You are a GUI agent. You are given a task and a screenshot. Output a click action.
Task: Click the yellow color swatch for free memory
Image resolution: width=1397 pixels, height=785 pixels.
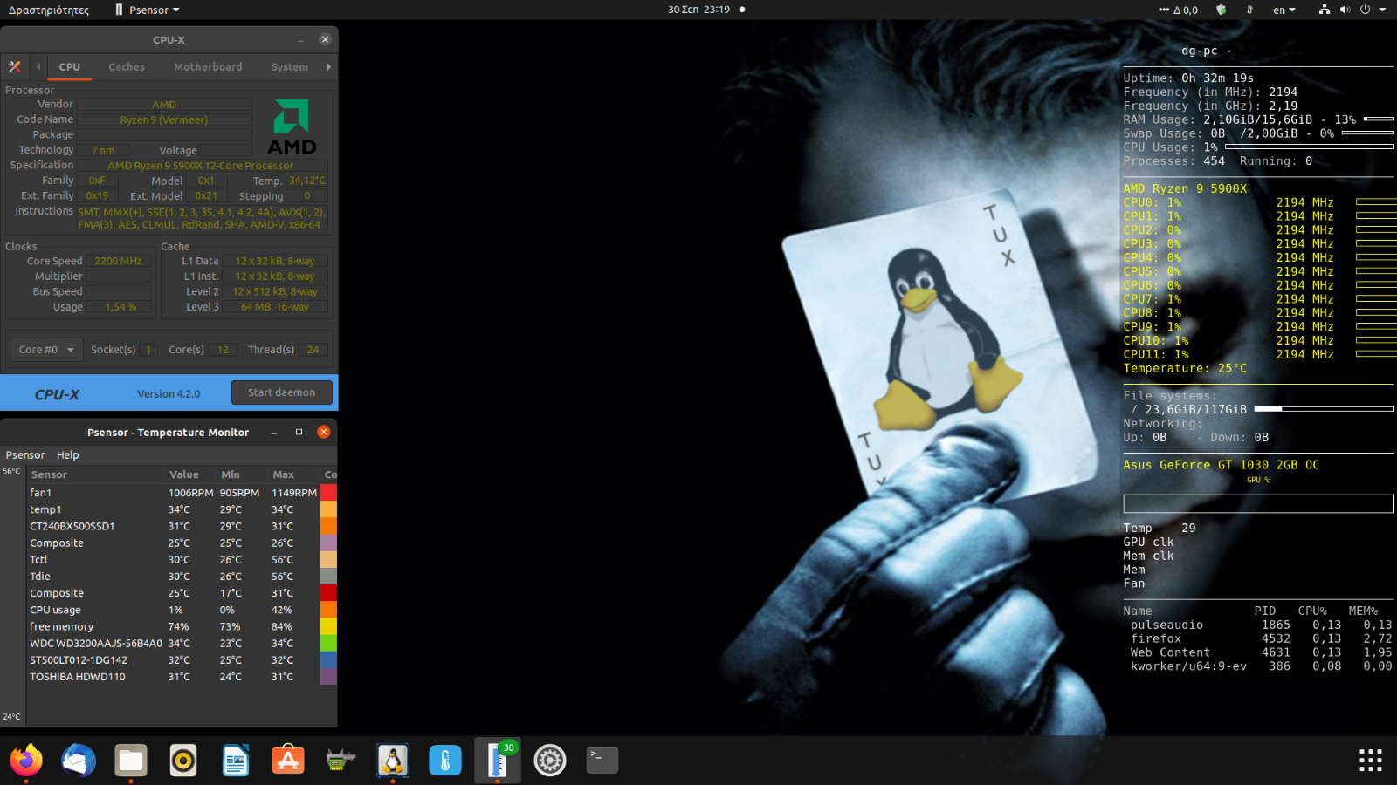(x=328, y=626)
